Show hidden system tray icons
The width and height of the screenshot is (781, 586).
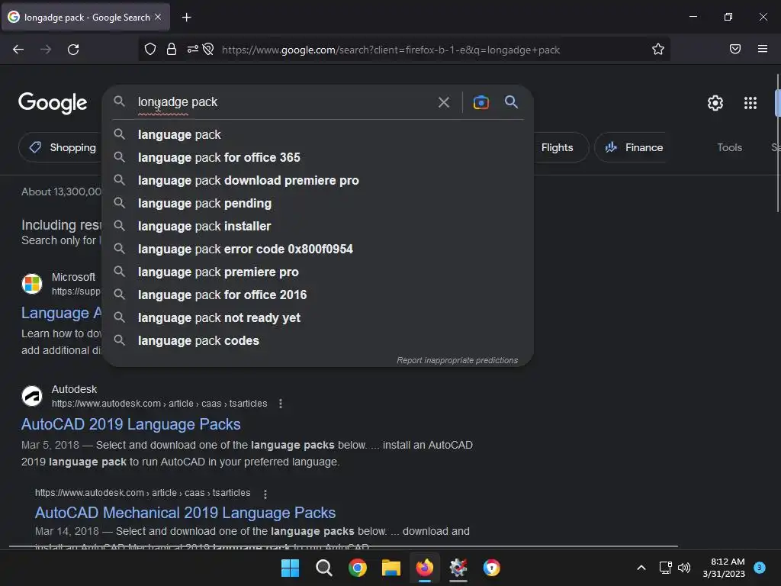click(x=641, y=568)
